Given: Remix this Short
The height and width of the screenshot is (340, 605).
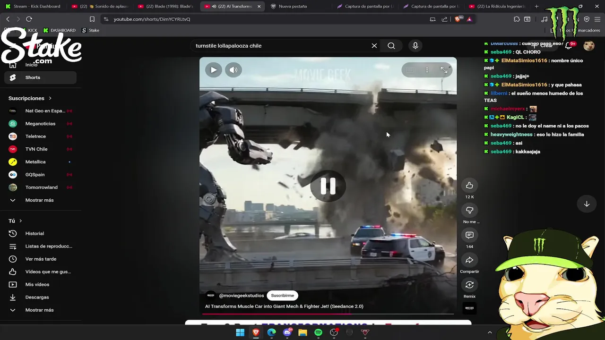Looking at the screenshot, I should coord(469,285).
